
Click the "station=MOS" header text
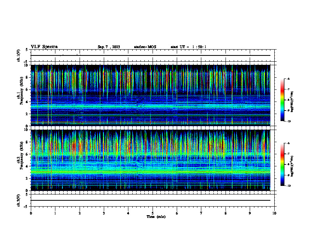(x=145, y=47)
